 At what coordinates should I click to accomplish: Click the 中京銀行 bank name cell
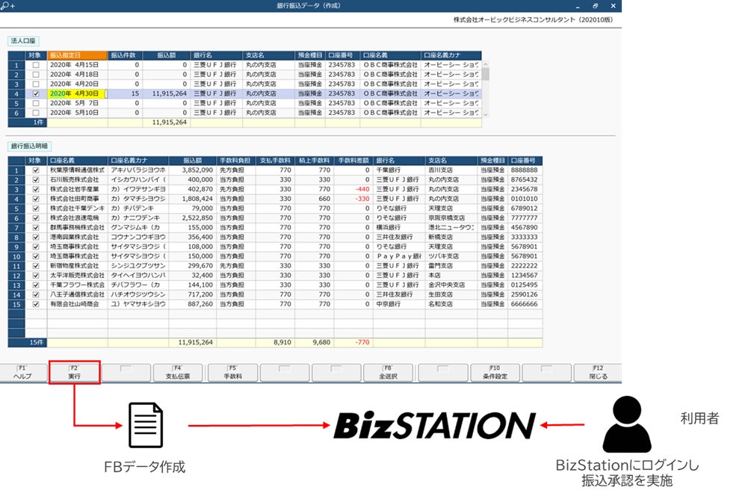point(399,304)
